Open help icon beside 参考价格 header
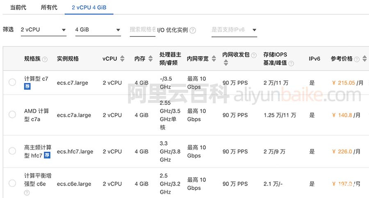Image resolution: width=369 pixels, height=198 pixels. (x=357, y=59)
